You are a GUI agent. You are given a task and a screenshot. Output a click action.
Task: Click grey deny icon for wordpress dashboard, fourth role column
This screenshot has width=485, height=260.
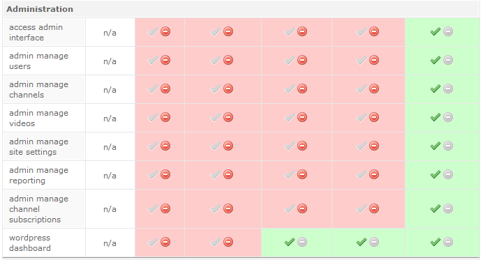[374, 242]
